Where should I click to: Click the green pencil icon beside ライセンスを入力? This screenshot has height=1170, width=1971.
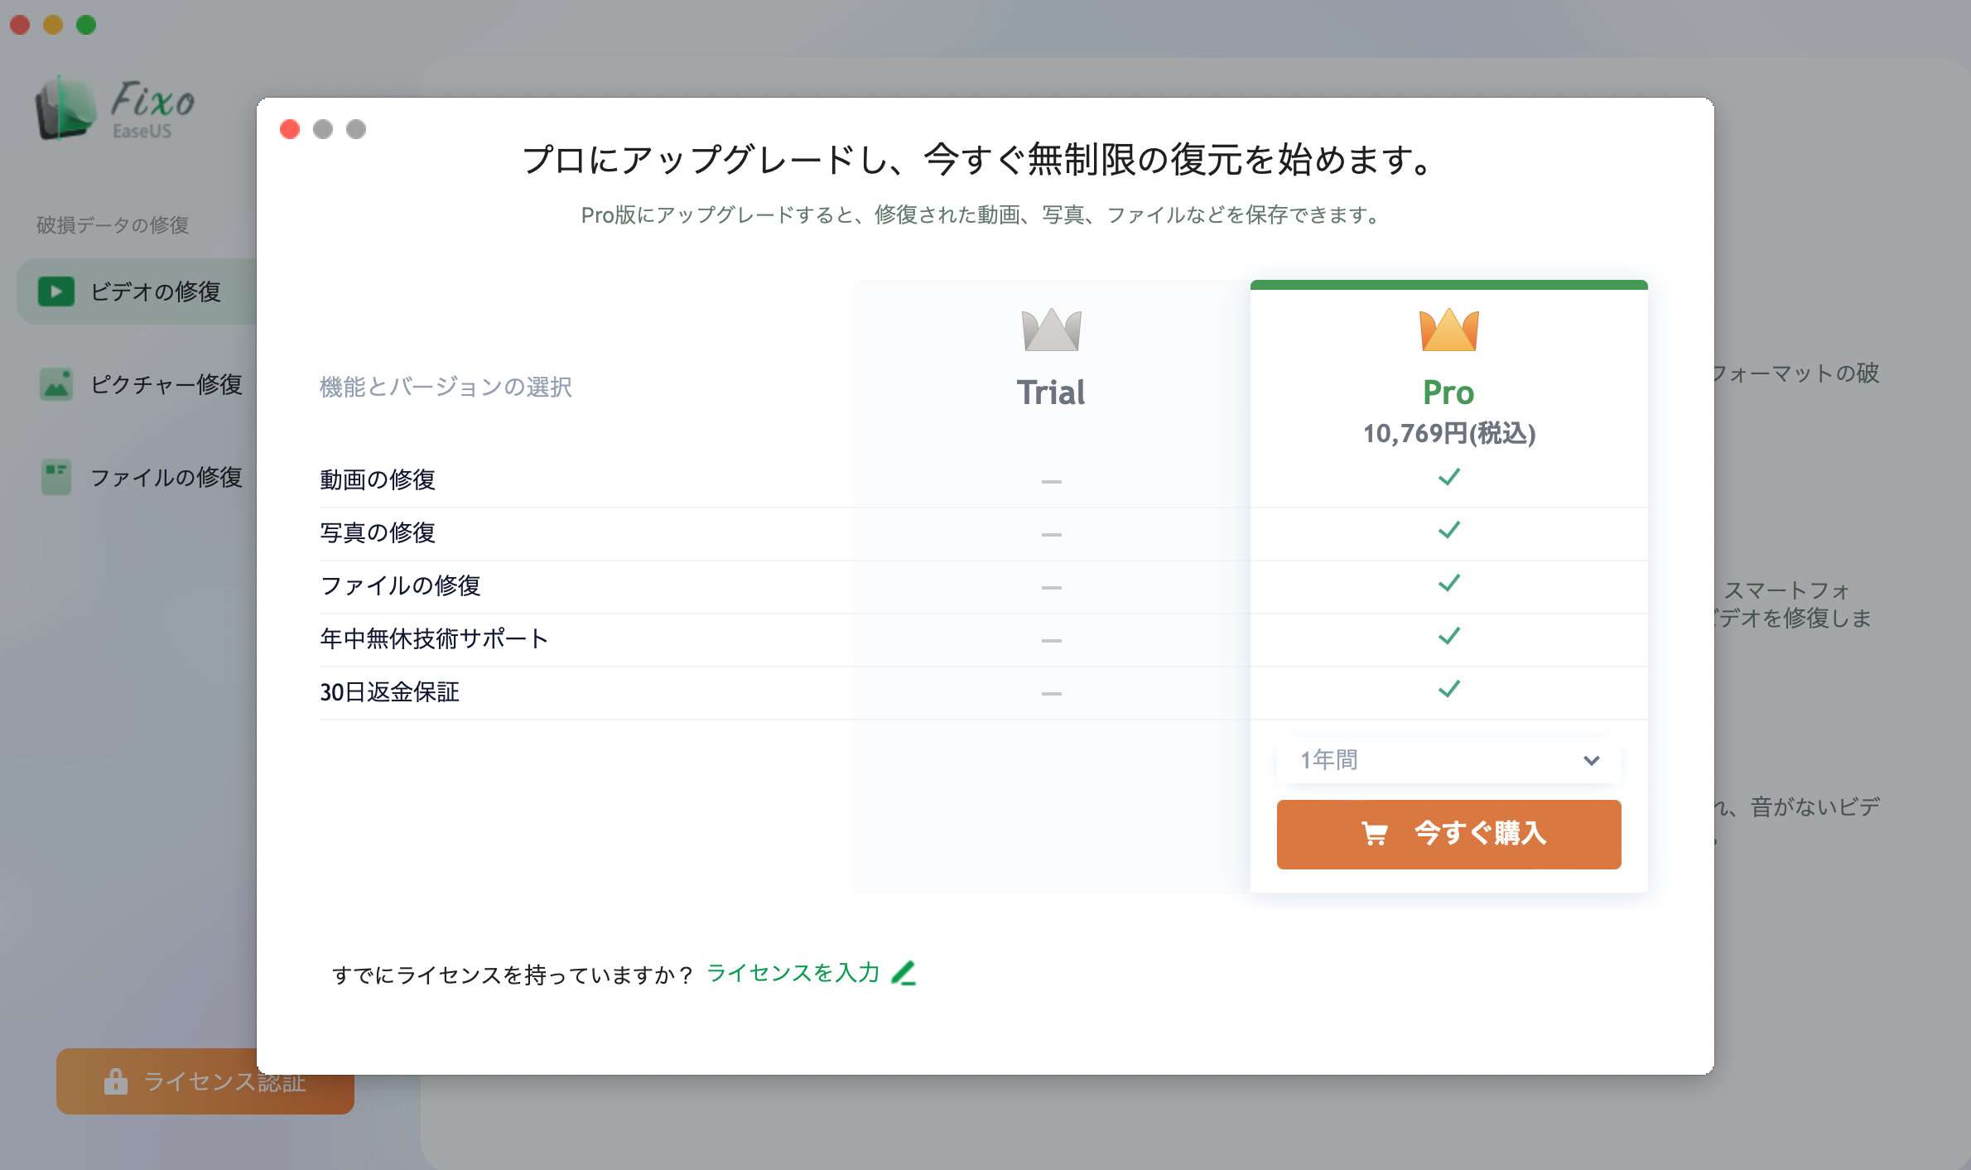(904, 973)
